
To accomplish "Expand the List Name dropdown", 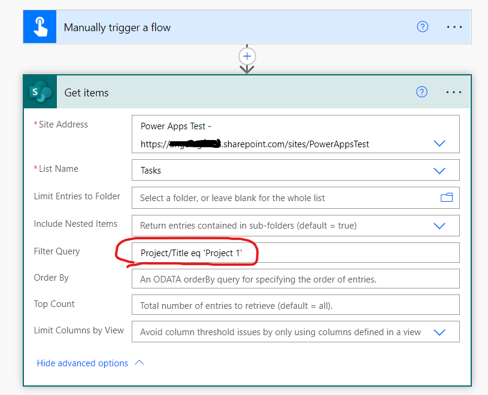I will [x=439, y=171].
